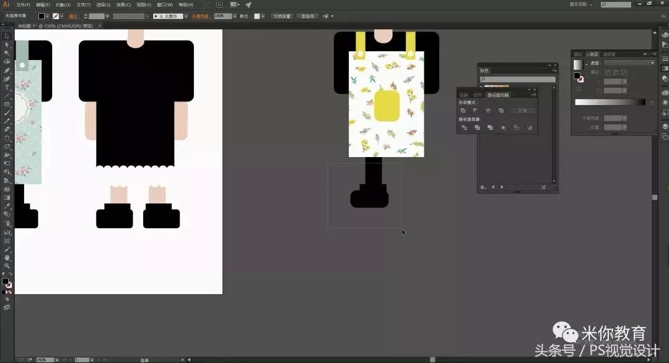
Task: Switch to the 变换 tab
Action: 464,95
